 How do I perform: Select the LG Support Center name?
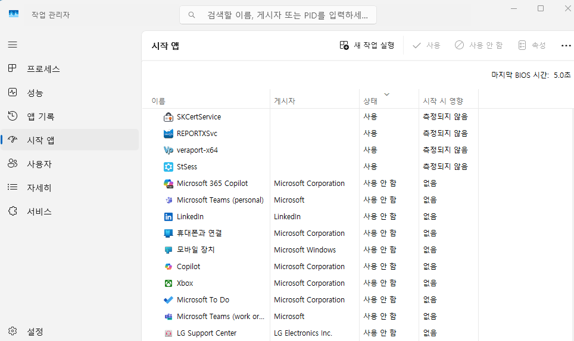pos(207,333)
